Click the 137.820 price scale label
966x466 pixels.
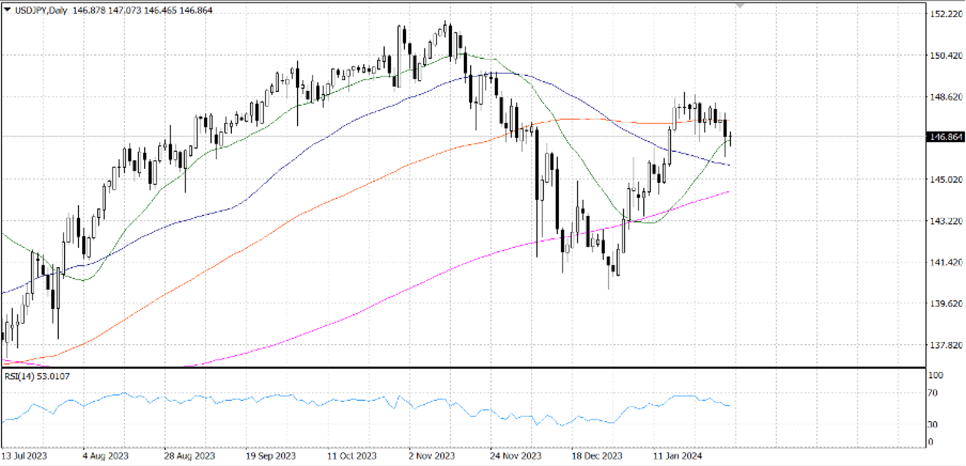[x=946, y=345]
